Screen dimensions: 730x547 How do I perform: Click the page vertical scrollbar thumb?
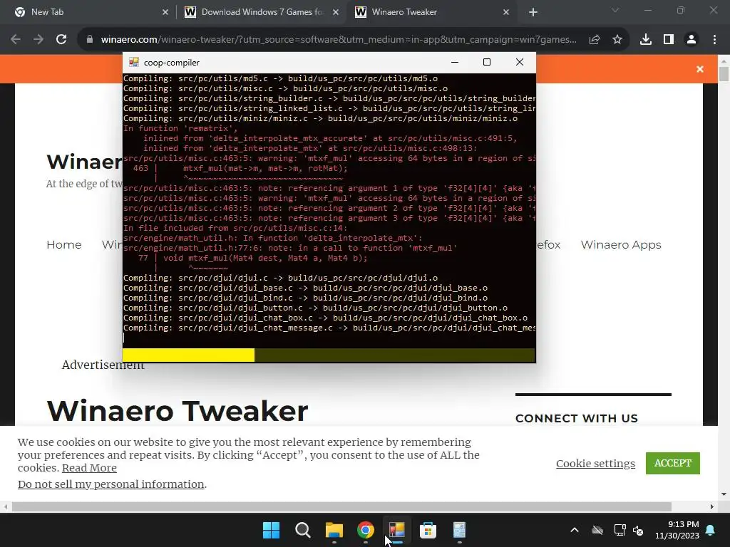point(724,74)
